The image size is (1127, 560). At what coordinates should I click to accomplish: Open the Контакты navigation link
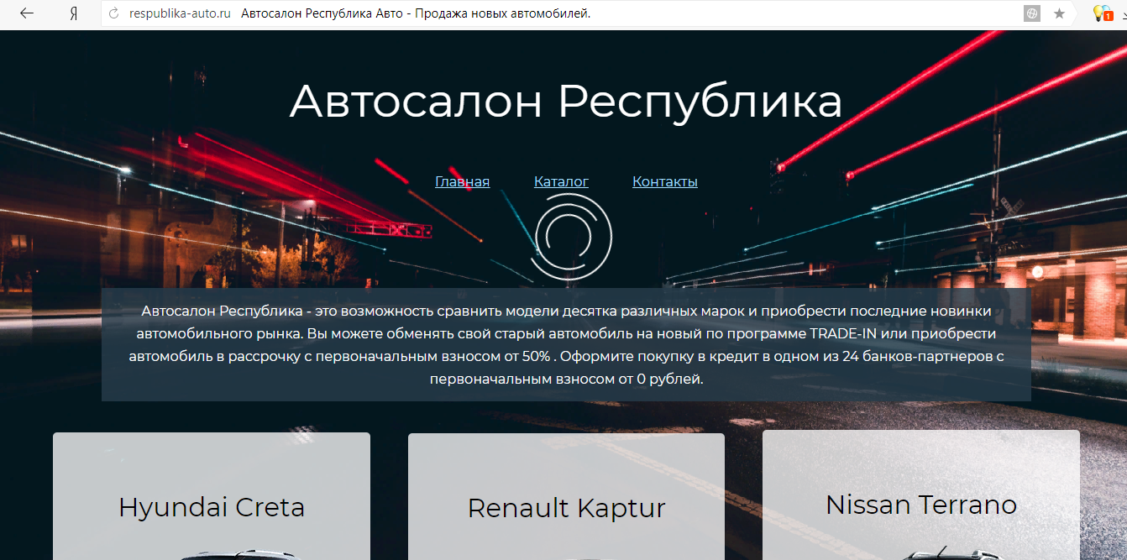[665, 181]
